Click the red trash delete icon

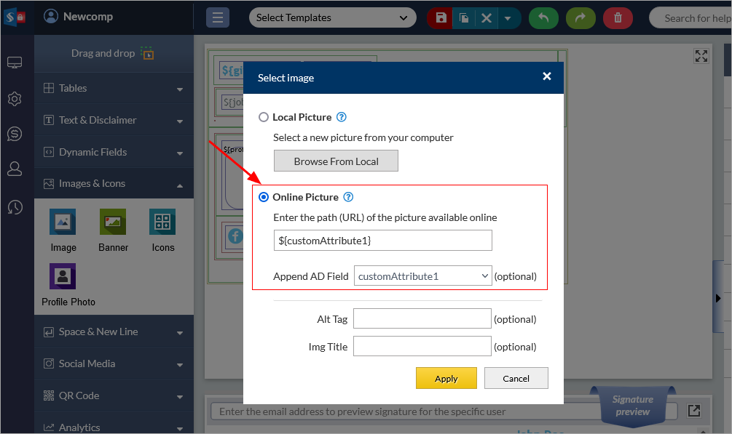[618, 18]
